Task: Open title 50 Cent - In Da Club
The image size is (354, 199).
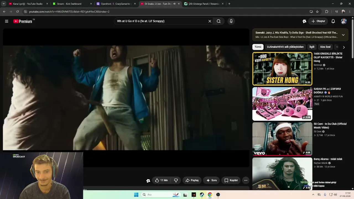Action: 330,126
